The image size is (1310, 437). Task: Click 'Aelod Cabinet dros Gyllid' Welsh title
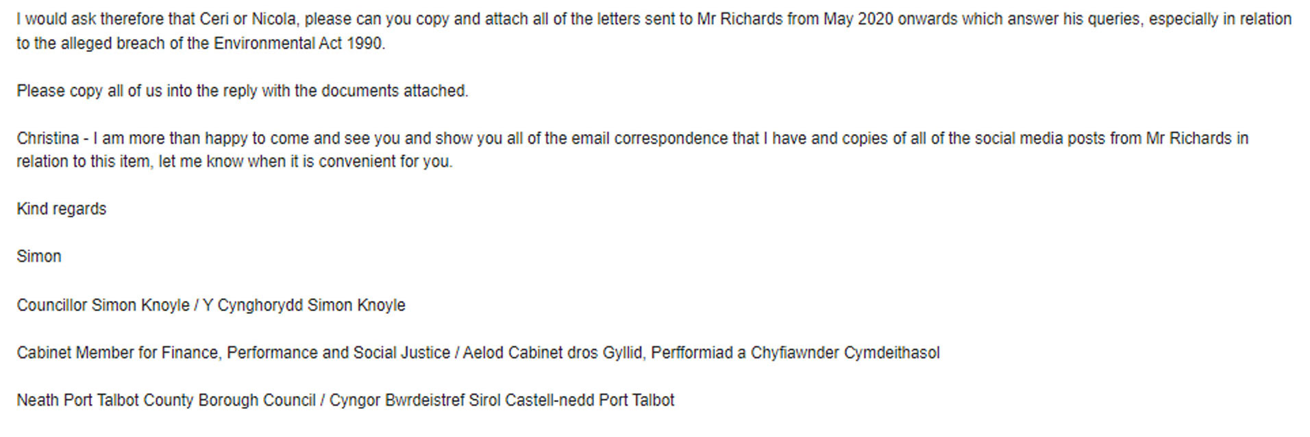(x=554, y=353)
